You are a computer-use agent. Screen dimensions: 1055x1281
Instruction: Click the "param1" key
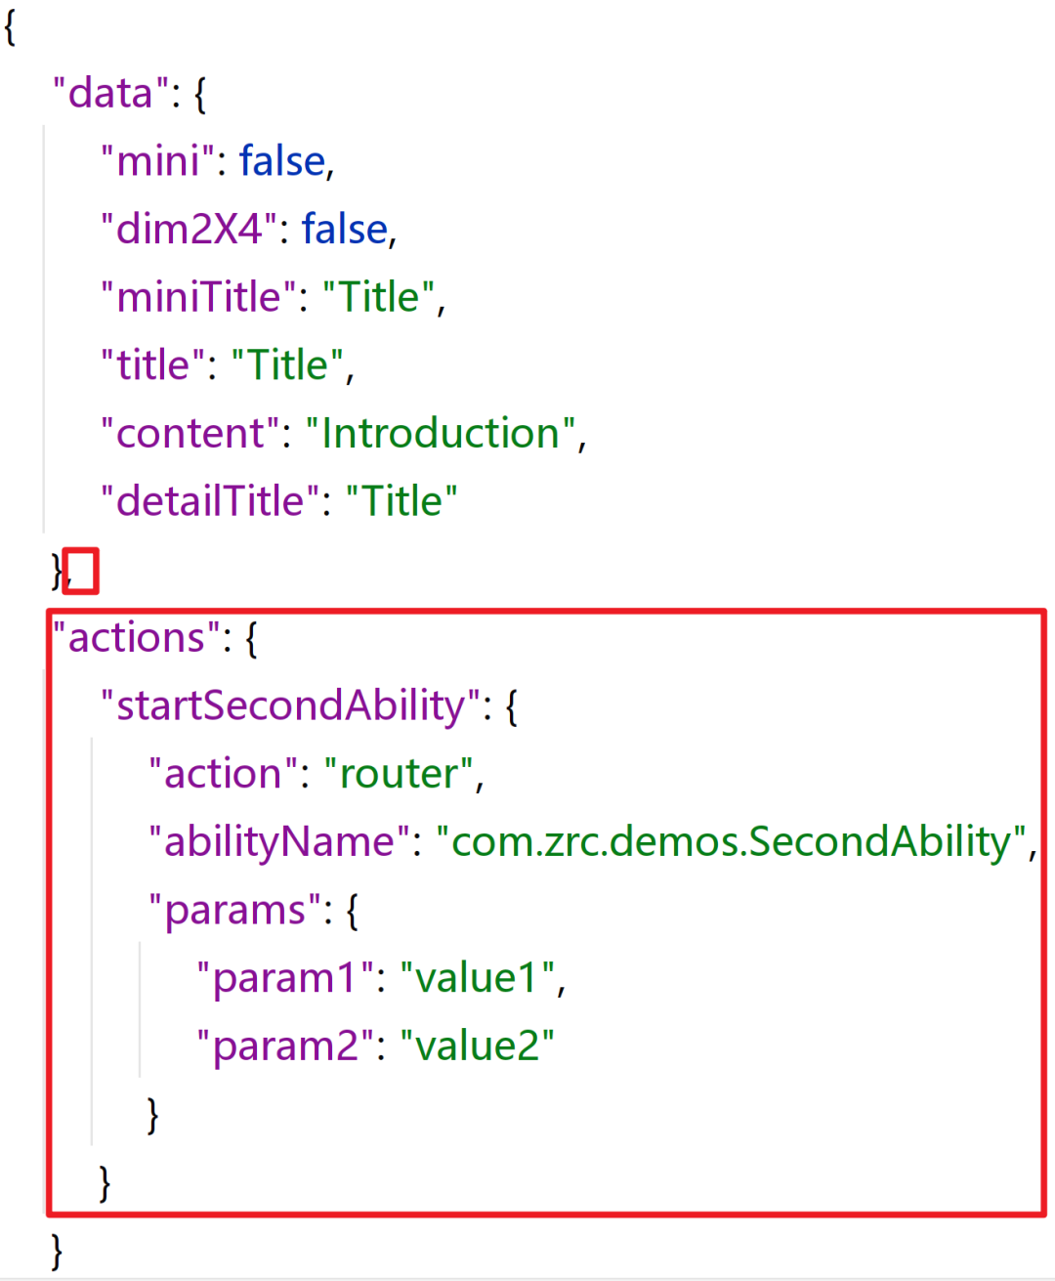click(285, 978)
